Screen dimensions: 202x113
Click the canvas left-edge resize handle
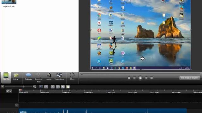pyautogui.click(x=91, y=30)
